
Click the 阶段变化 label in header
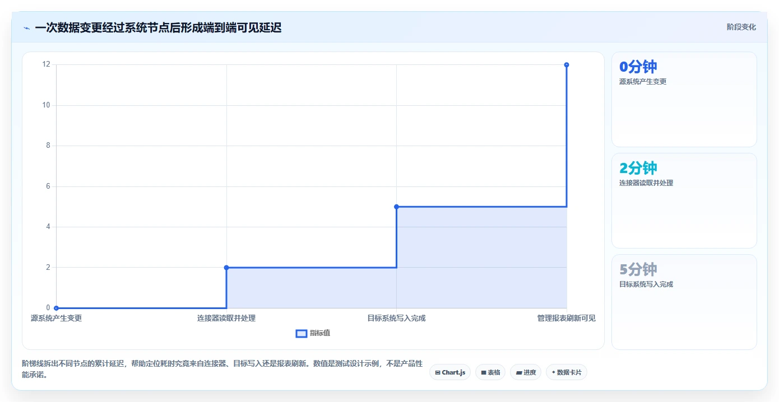pyautogui.click(x=741, y=27)
